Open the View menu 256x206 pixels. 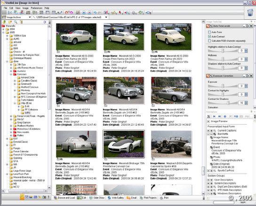(18, 8)
